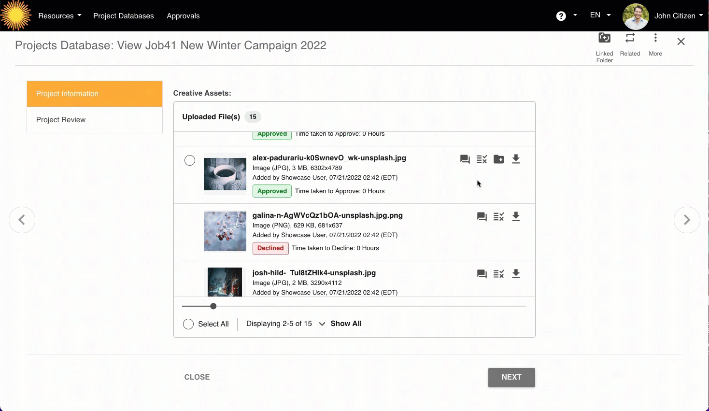
Task: Open approval checklist for galina-n image
Action: [x=499, y=217]
